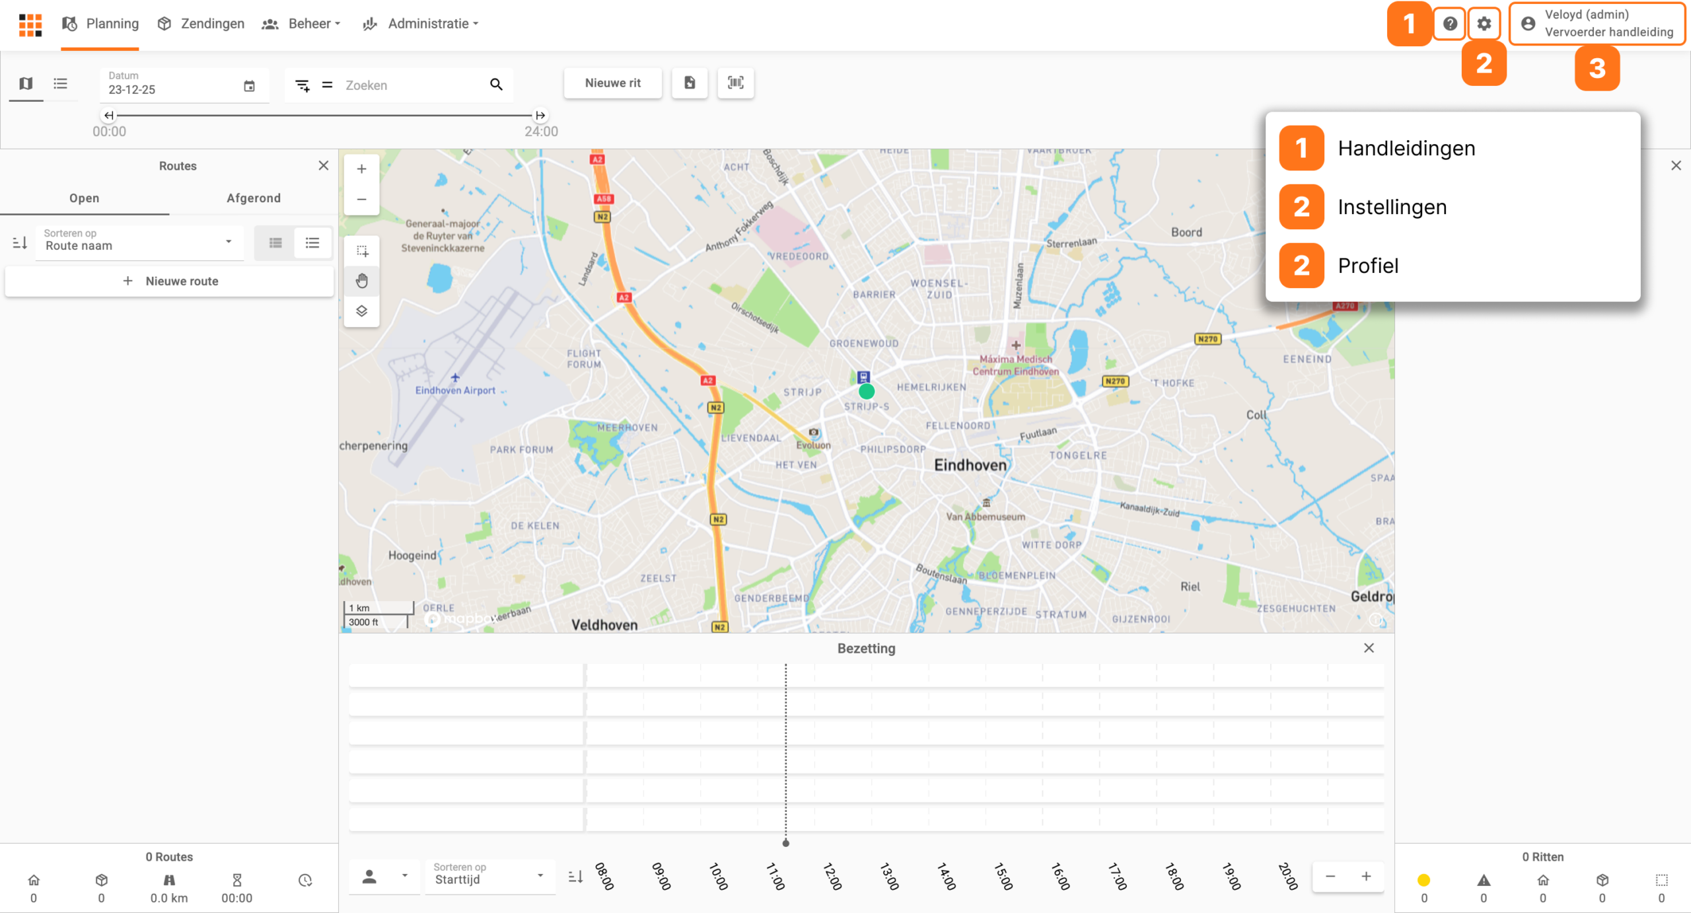Open settings via the gear icon

pos(1484,24)
